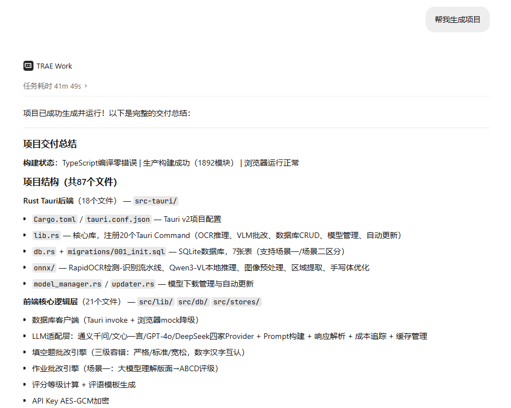The width and height of the screenshot is (511, 408).
Task: Click the TRAE Work label
Action: [x=54, y=66]
